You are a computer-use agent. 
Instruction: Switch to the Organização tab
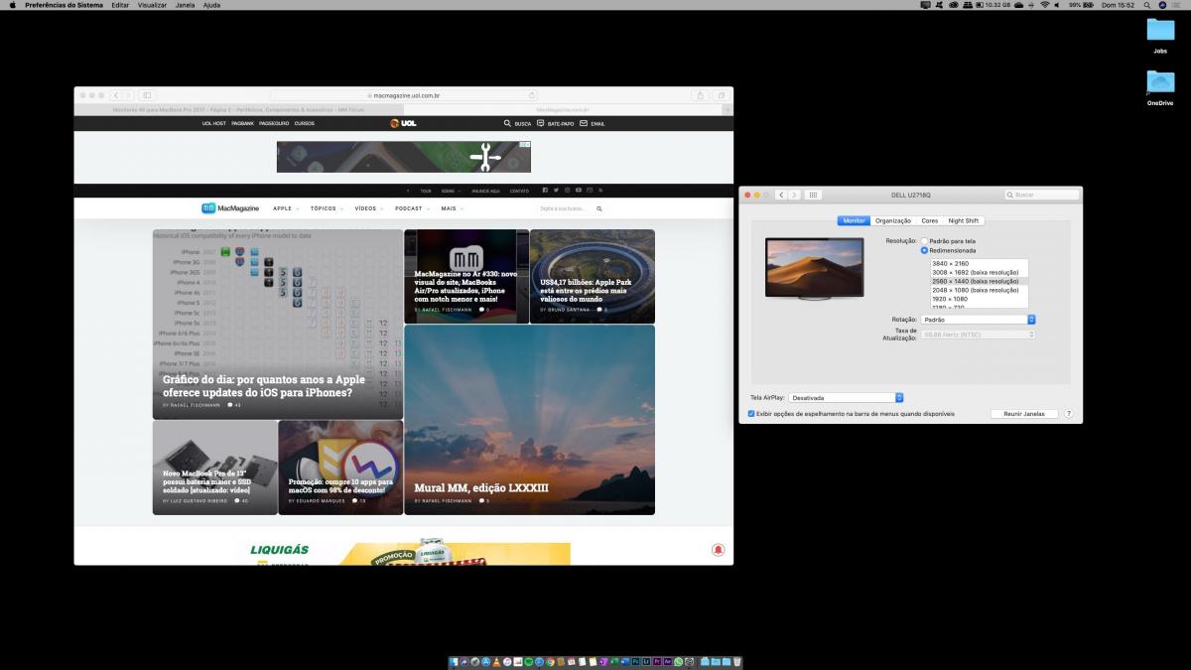(x=892, y=220)
